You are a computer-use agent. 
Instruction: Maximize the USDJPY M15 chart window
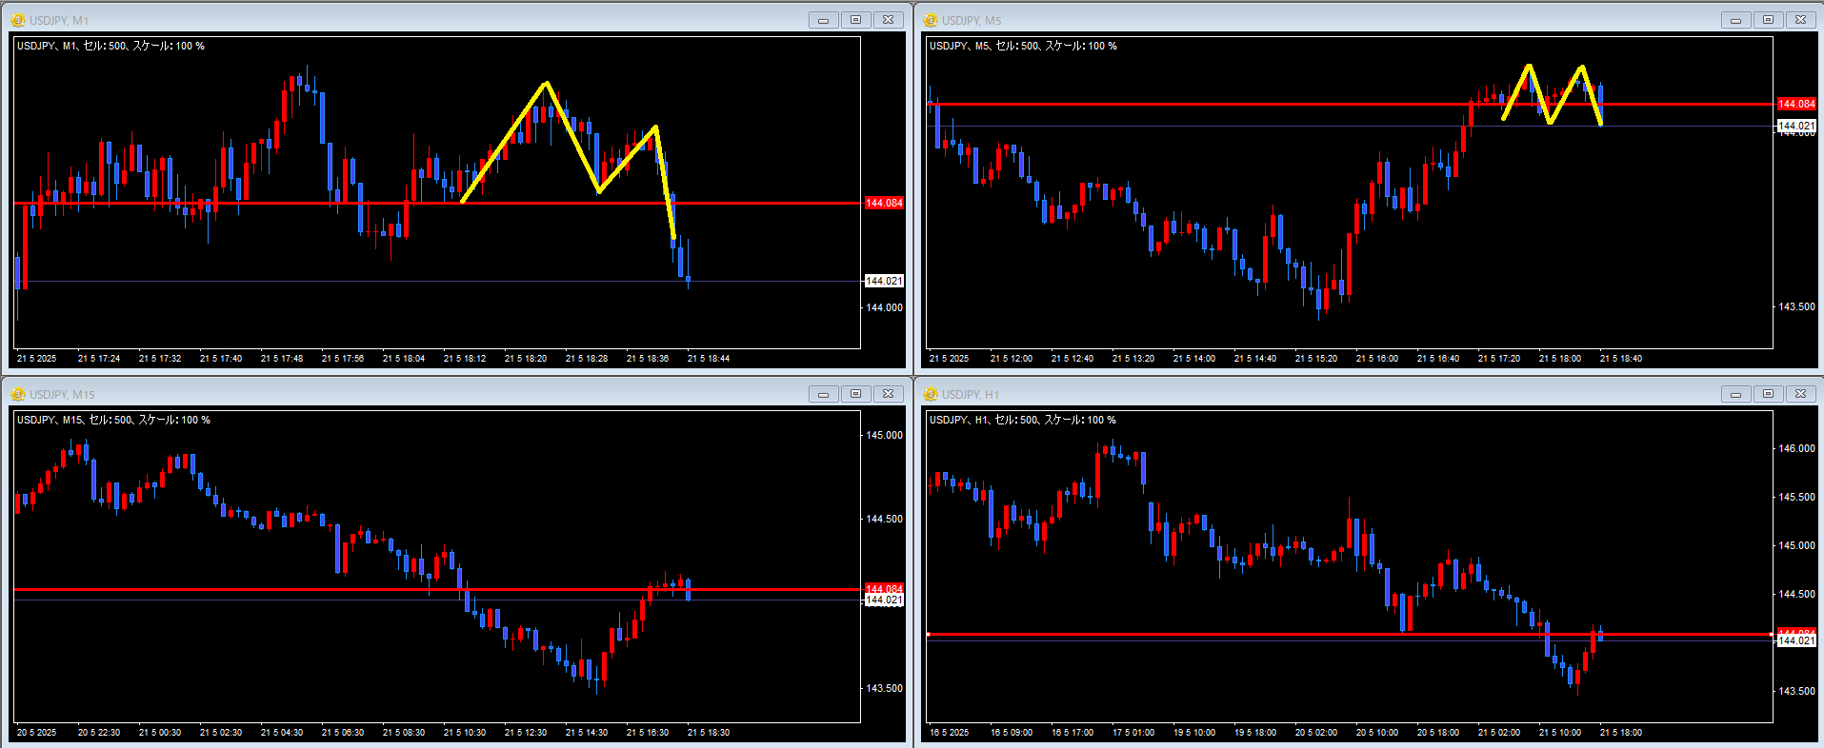coord(856,394)
